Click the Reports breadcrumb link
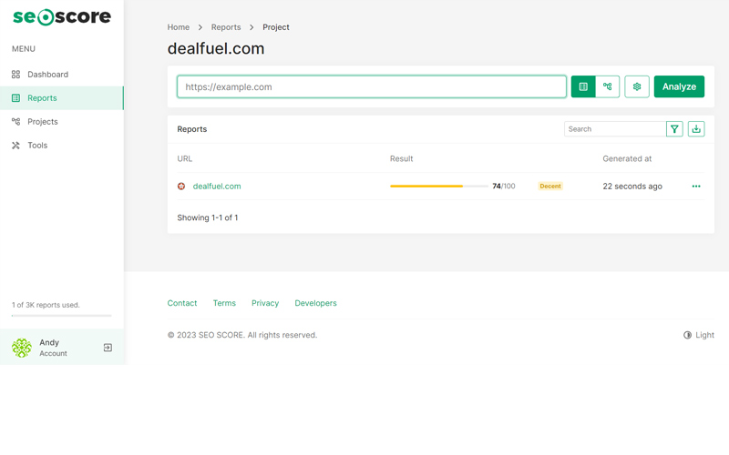 [226, 27]
